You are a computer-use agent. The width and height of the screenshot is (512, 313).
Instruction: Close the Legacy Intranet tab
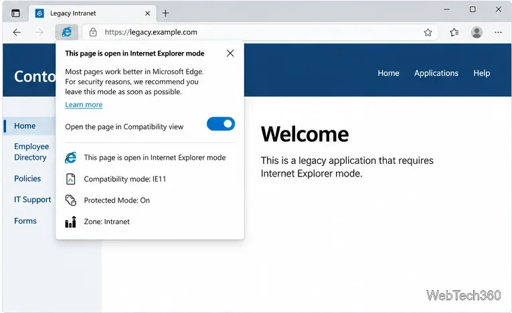pos(147,13)
